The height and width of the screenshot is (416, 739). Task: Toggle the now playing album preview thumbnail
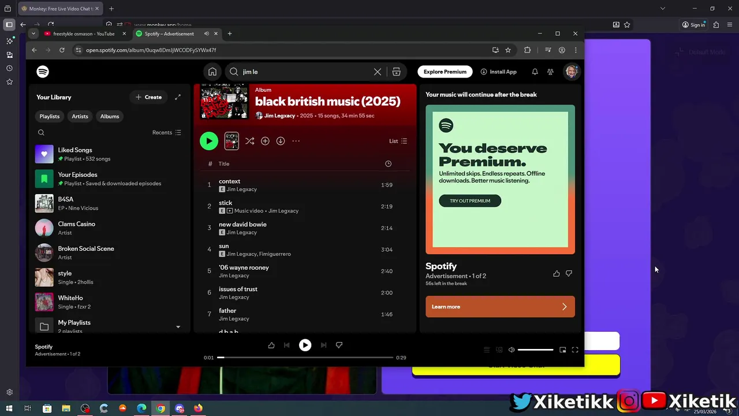click(232, 141)
